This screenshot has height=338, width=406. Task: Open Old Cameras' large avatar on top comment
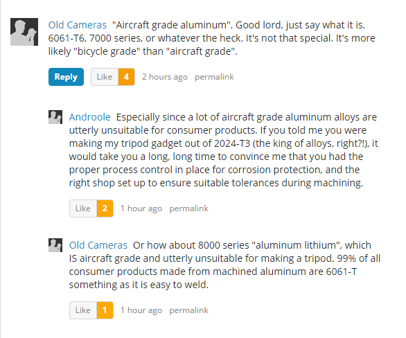tap(24, 32)
